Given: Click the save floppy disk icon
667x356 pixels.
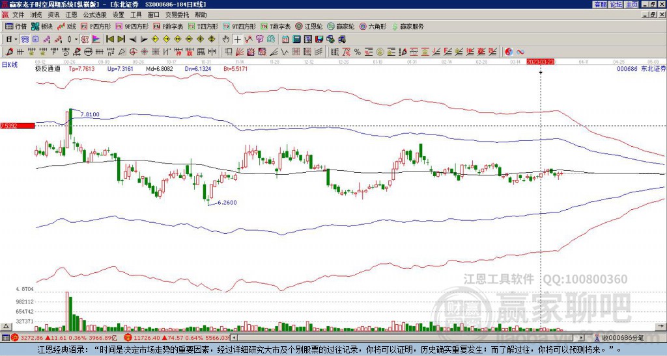Looking at the screenshot, I should point(319,40).
